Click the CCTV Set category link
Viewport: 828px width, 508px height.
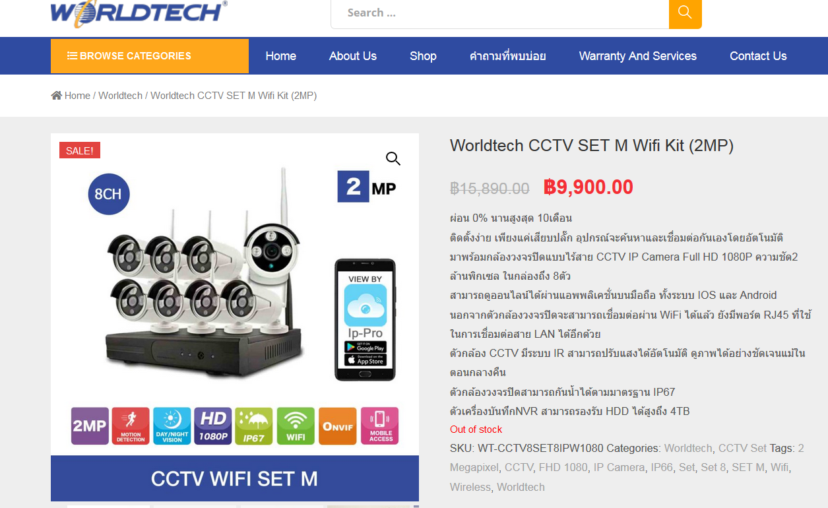tap(742, 448)
